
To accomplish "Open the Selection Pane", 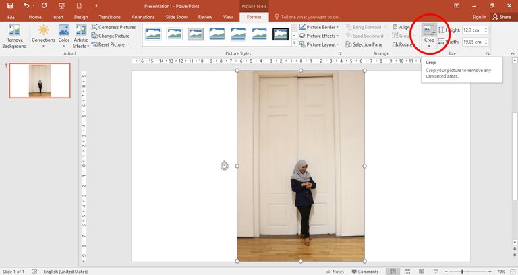I will click(x=364, y=44).
